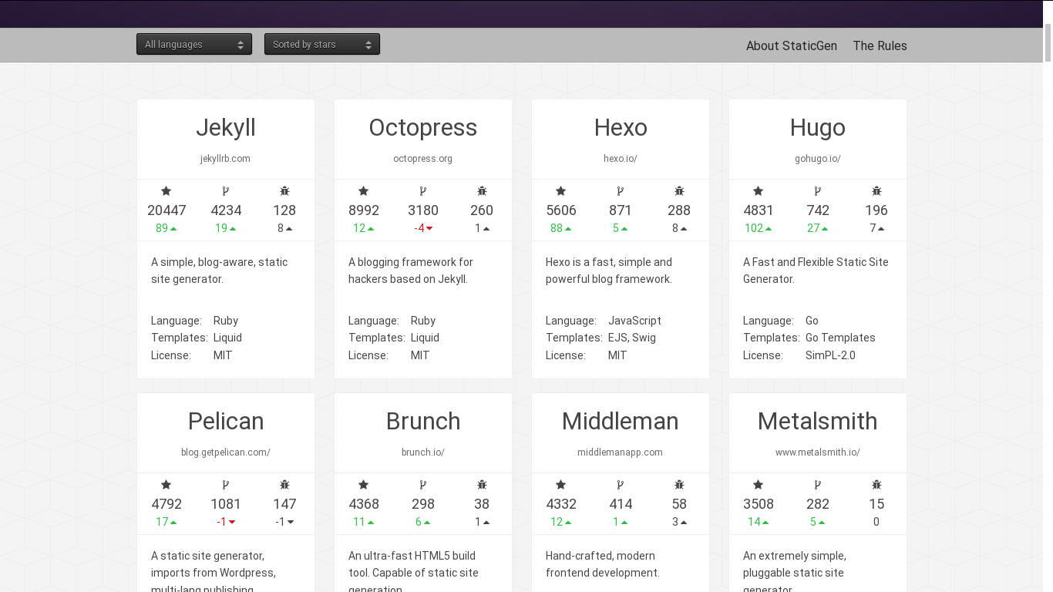Click Pelican's fork count 1081
Image resolution: width=1053 pixels, height=592 pixels.
[226, 504]
